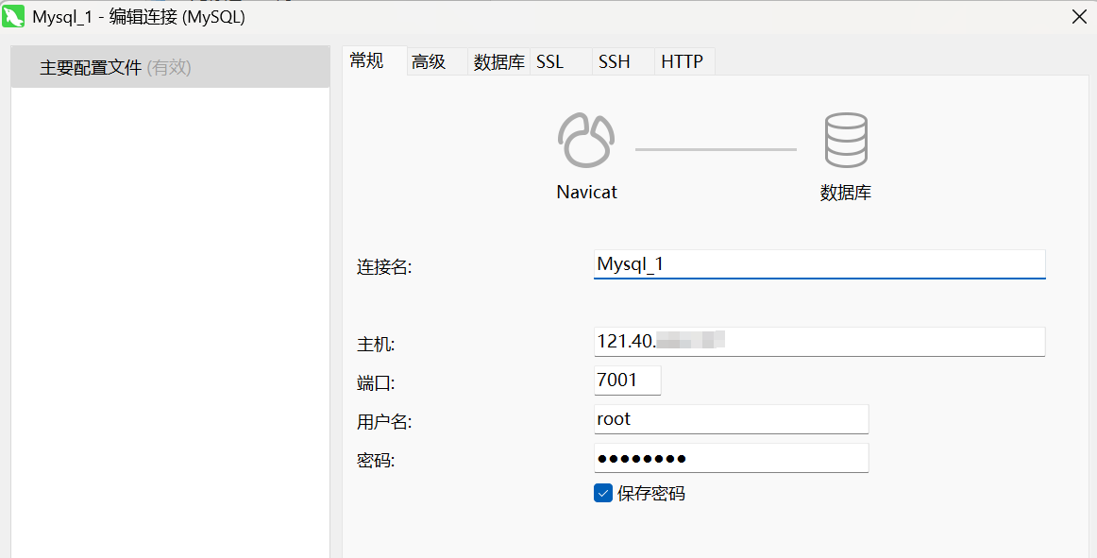
Task: Open the 数据库 tab
Action: tap(498, 61)
